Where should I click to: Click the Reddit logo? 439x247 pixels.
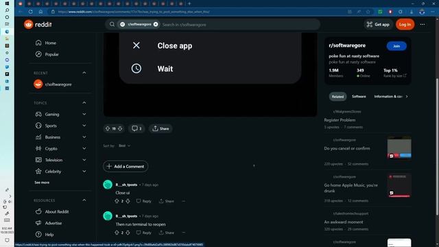(38, 25)
